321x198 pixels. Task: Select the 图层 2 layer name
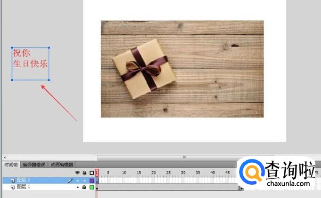(x=24, y=180)
